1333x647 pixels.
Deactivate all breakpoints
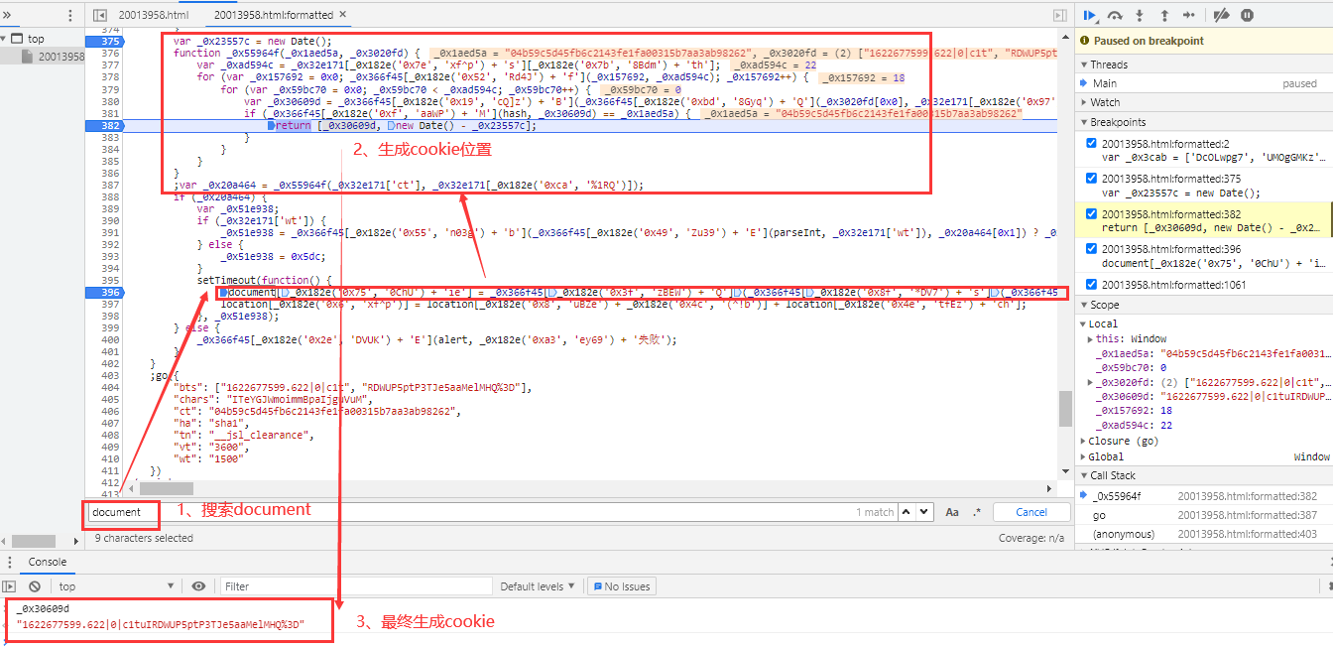(1222, 15)
